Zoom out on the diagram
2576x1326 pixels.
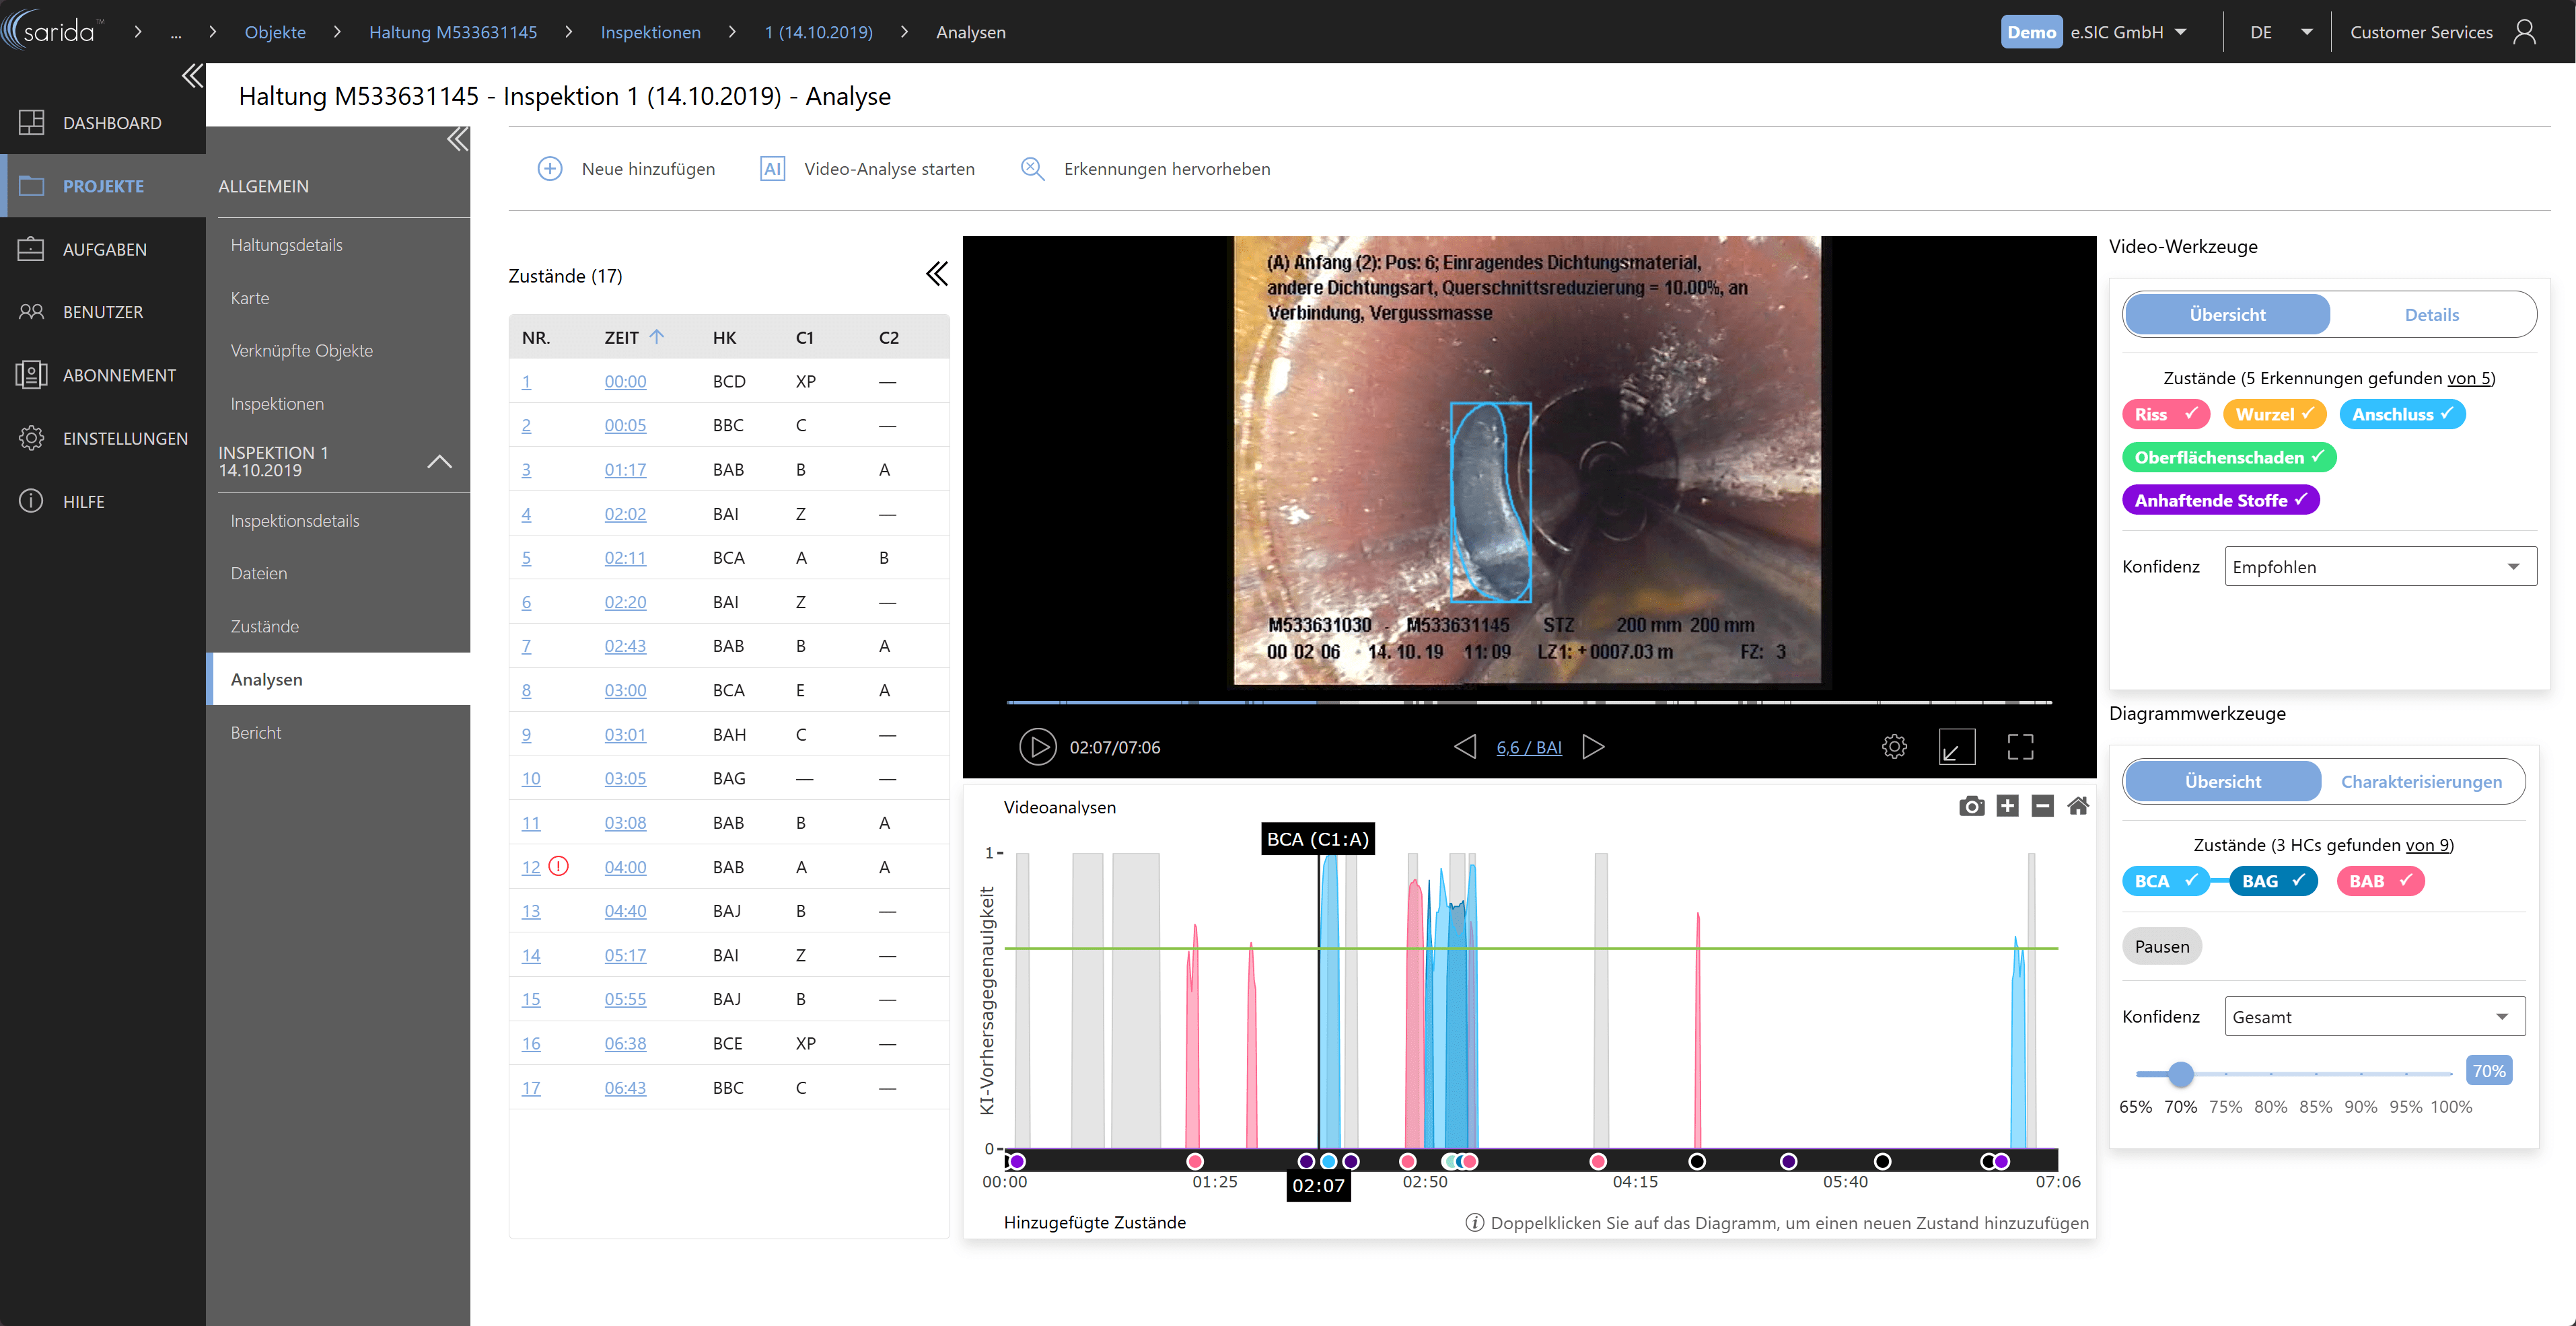coord(2042,806)
